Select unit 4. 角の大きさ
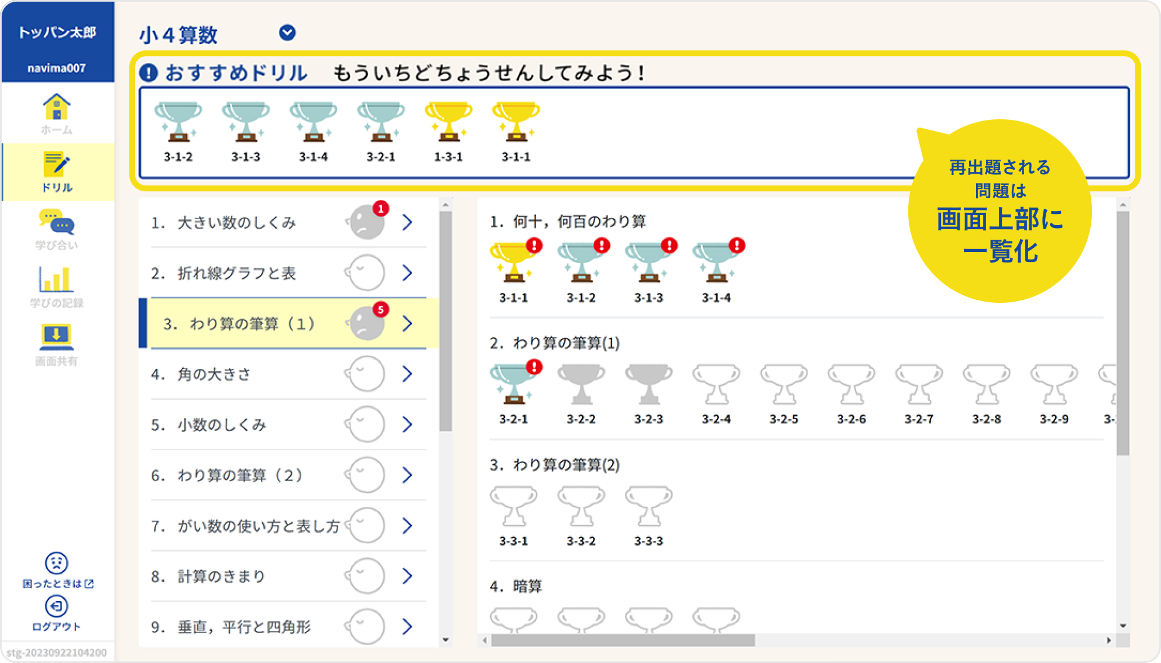The height and width of the screenshot is (663, 1161). (x=288, y=374)
